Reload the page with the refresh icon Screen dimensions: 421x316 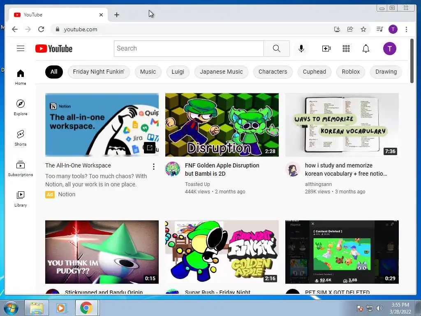tap(41, 29)
